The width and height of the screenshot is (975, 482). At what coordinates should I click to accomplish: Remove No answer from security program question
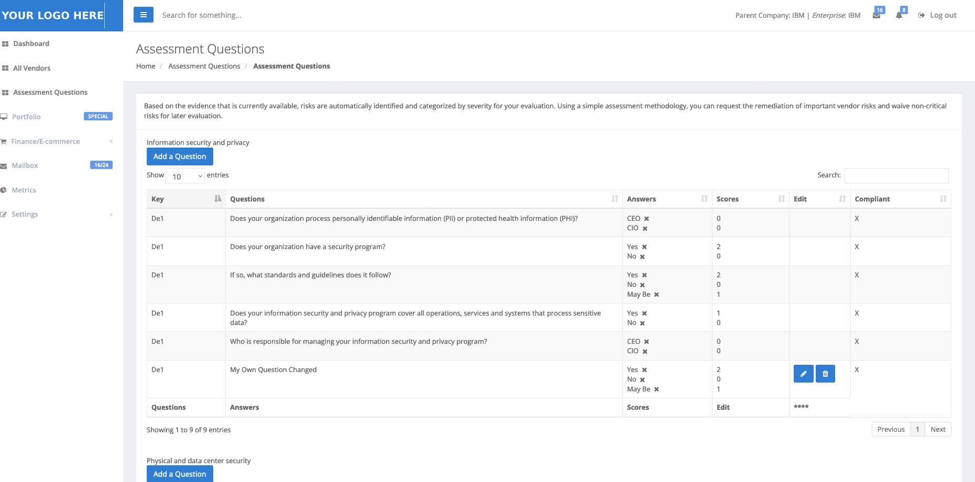click(642, 256)
